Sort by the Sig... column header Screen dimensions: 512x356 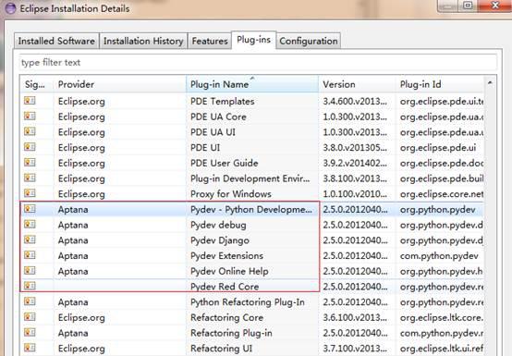(x=36, y=84)
